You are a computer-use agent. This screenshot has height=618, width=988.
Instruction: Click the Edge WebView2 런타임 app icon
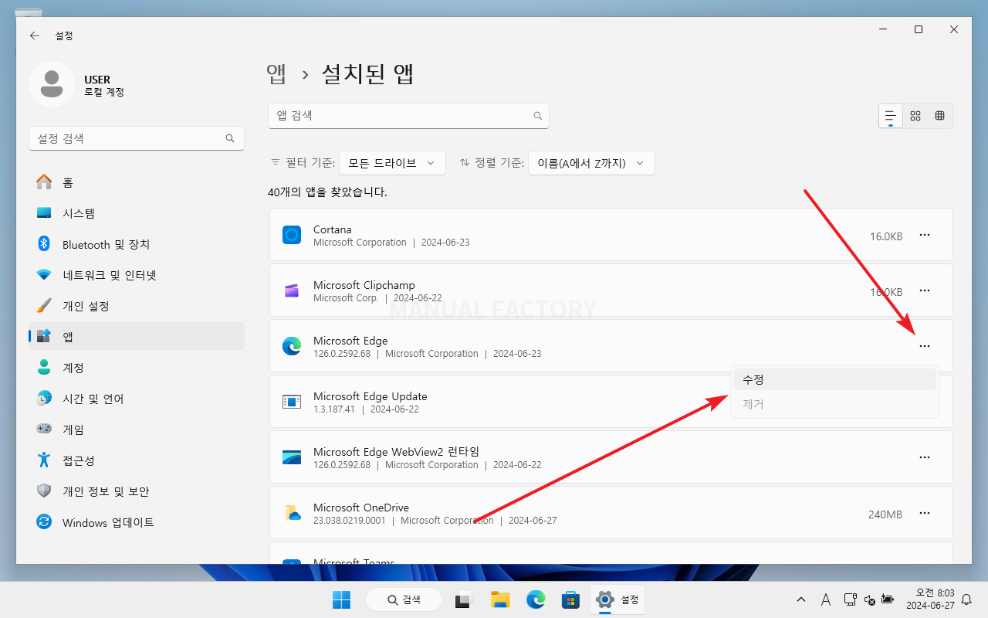(292, 458)
